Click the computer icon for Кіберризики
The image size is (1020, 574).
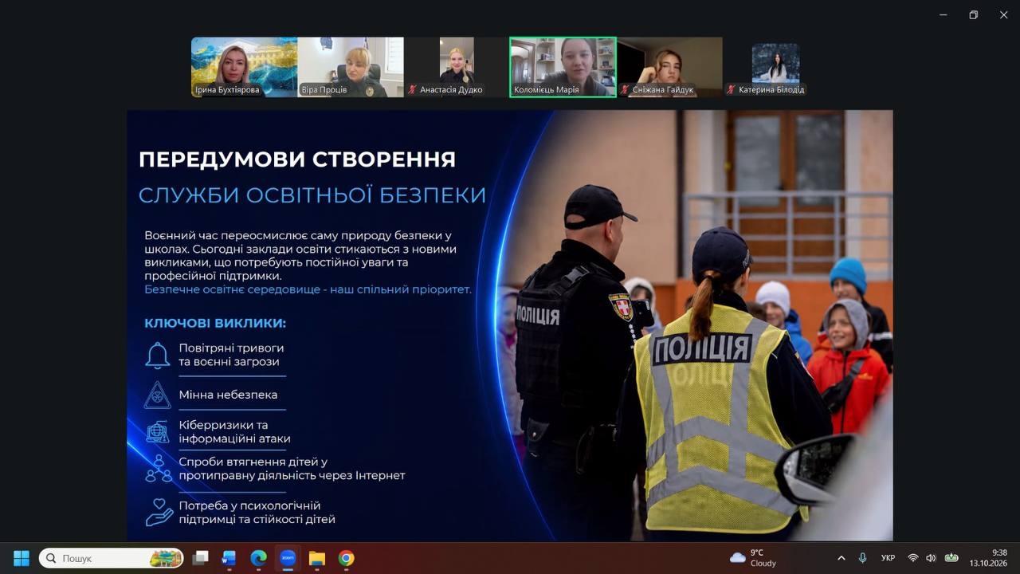[158, 432]
